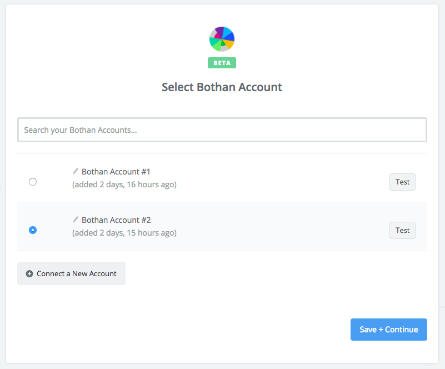The height and width of the screenshot is (369, 445).
Task: Select Bothan Account #1 radio button
Action: [33, 182]
